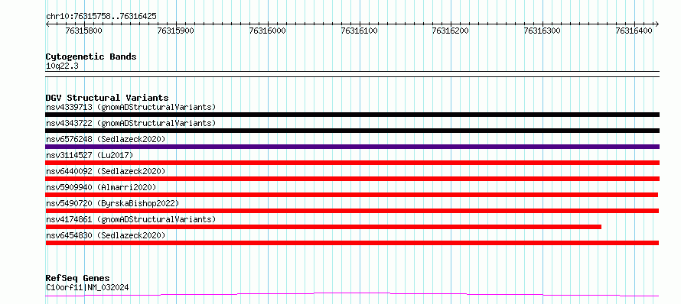Click ruler position 76316100
This screenshot has height=304, width=681.
click(x=359, y=31)
